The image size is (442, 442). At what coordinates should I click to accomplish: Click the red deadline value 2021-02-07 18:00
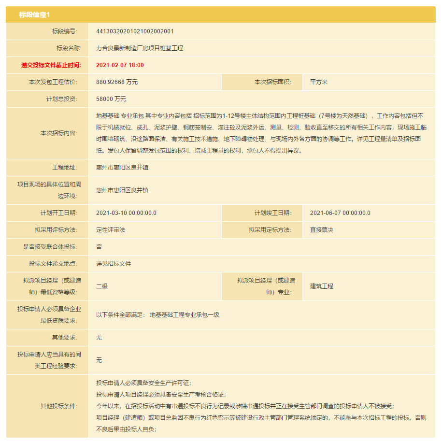tap(120, 65)
